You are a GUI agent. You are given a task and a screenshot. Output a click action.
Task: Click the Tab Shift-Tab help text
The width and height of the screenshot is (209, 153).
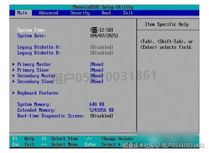pos(167,44)
